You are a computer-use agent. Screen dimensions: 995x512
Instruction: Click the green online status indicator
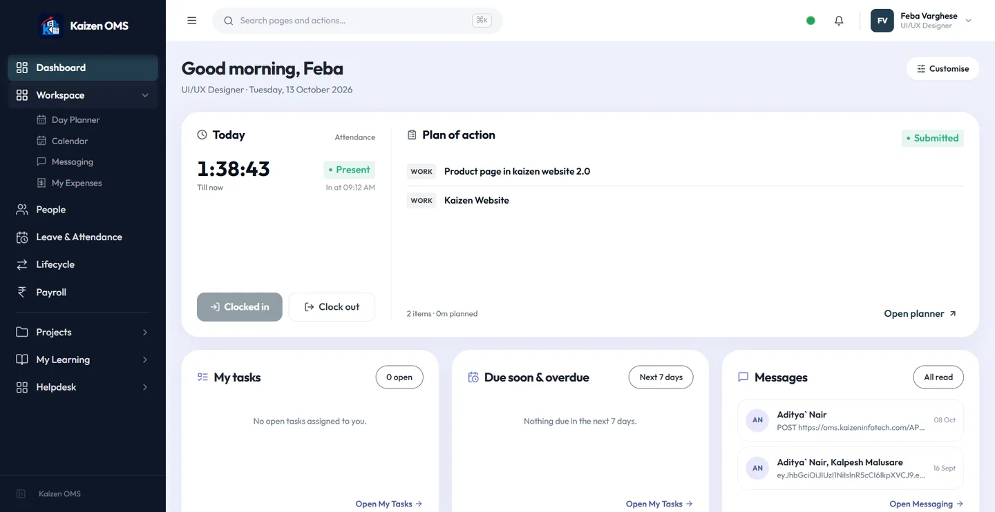[x=811, y=21]
